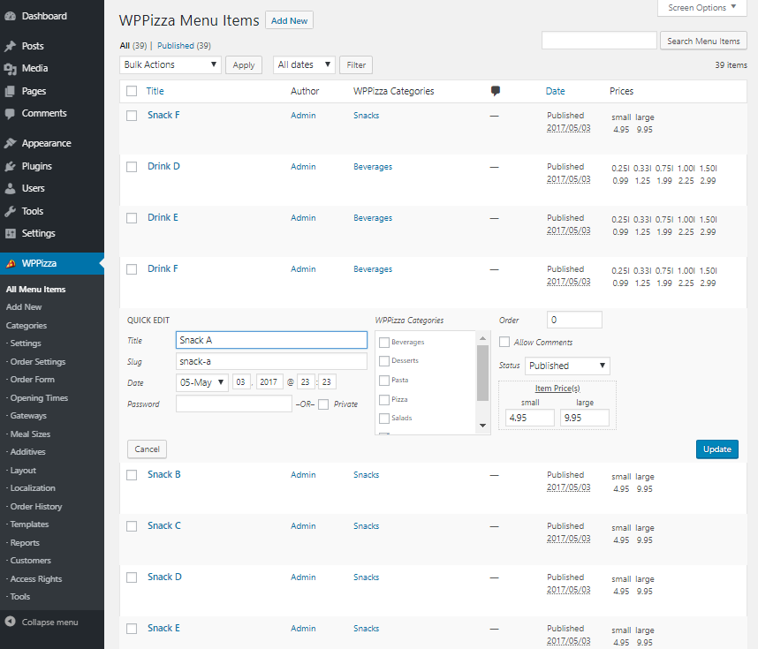Viewport: 758px width, 649px height.
Task: Check the Beverages category checkbox
Action: (383, 342)
